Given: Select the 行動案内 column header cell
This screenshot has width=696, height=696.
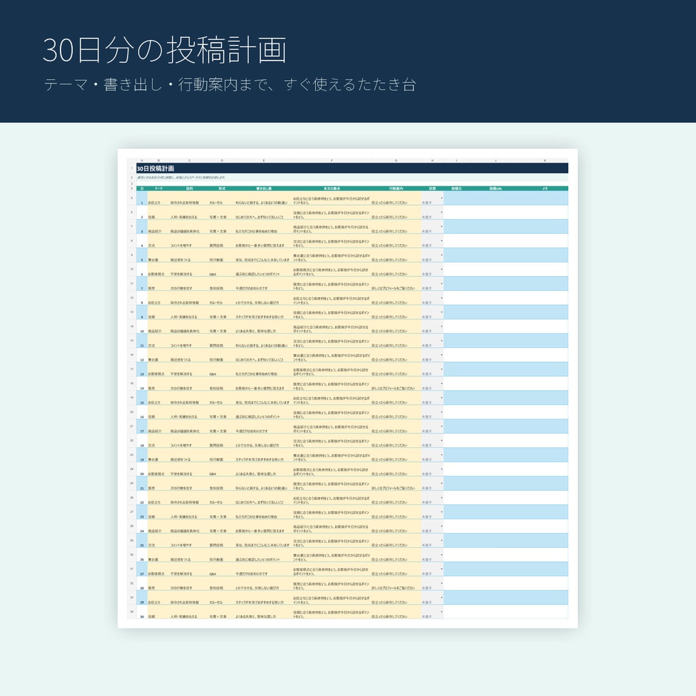Looking at the screenshot, I should (396, 189).
